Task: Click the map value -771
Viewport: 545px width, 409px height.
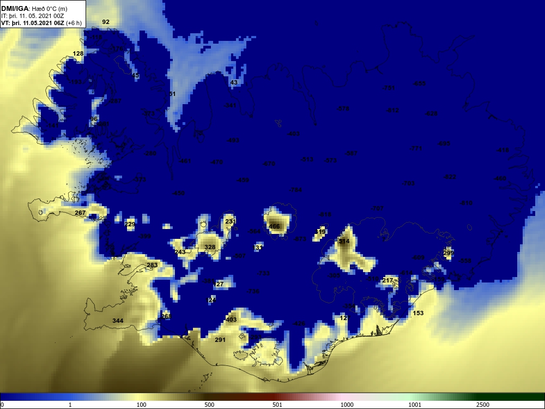Action: 416,148
